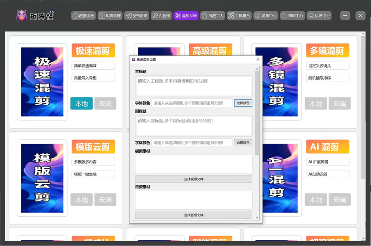371x246 pixels.
Task: Click the 选择视频文件 button
Action: pos(193,179)
